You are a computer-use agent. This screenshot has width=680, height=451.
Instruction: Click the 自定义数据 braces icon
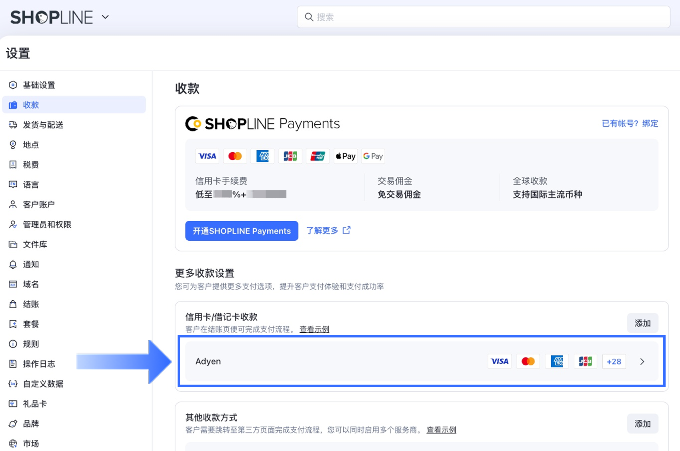click(x=13, y=384)
